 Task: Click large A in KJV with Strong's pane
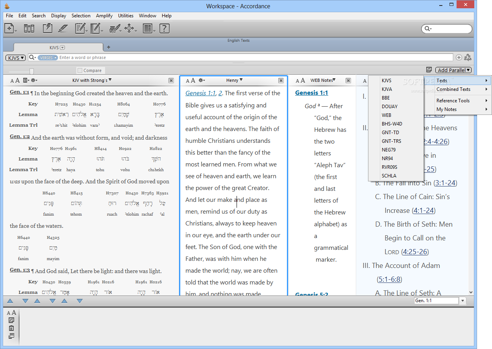click(17, 80)
